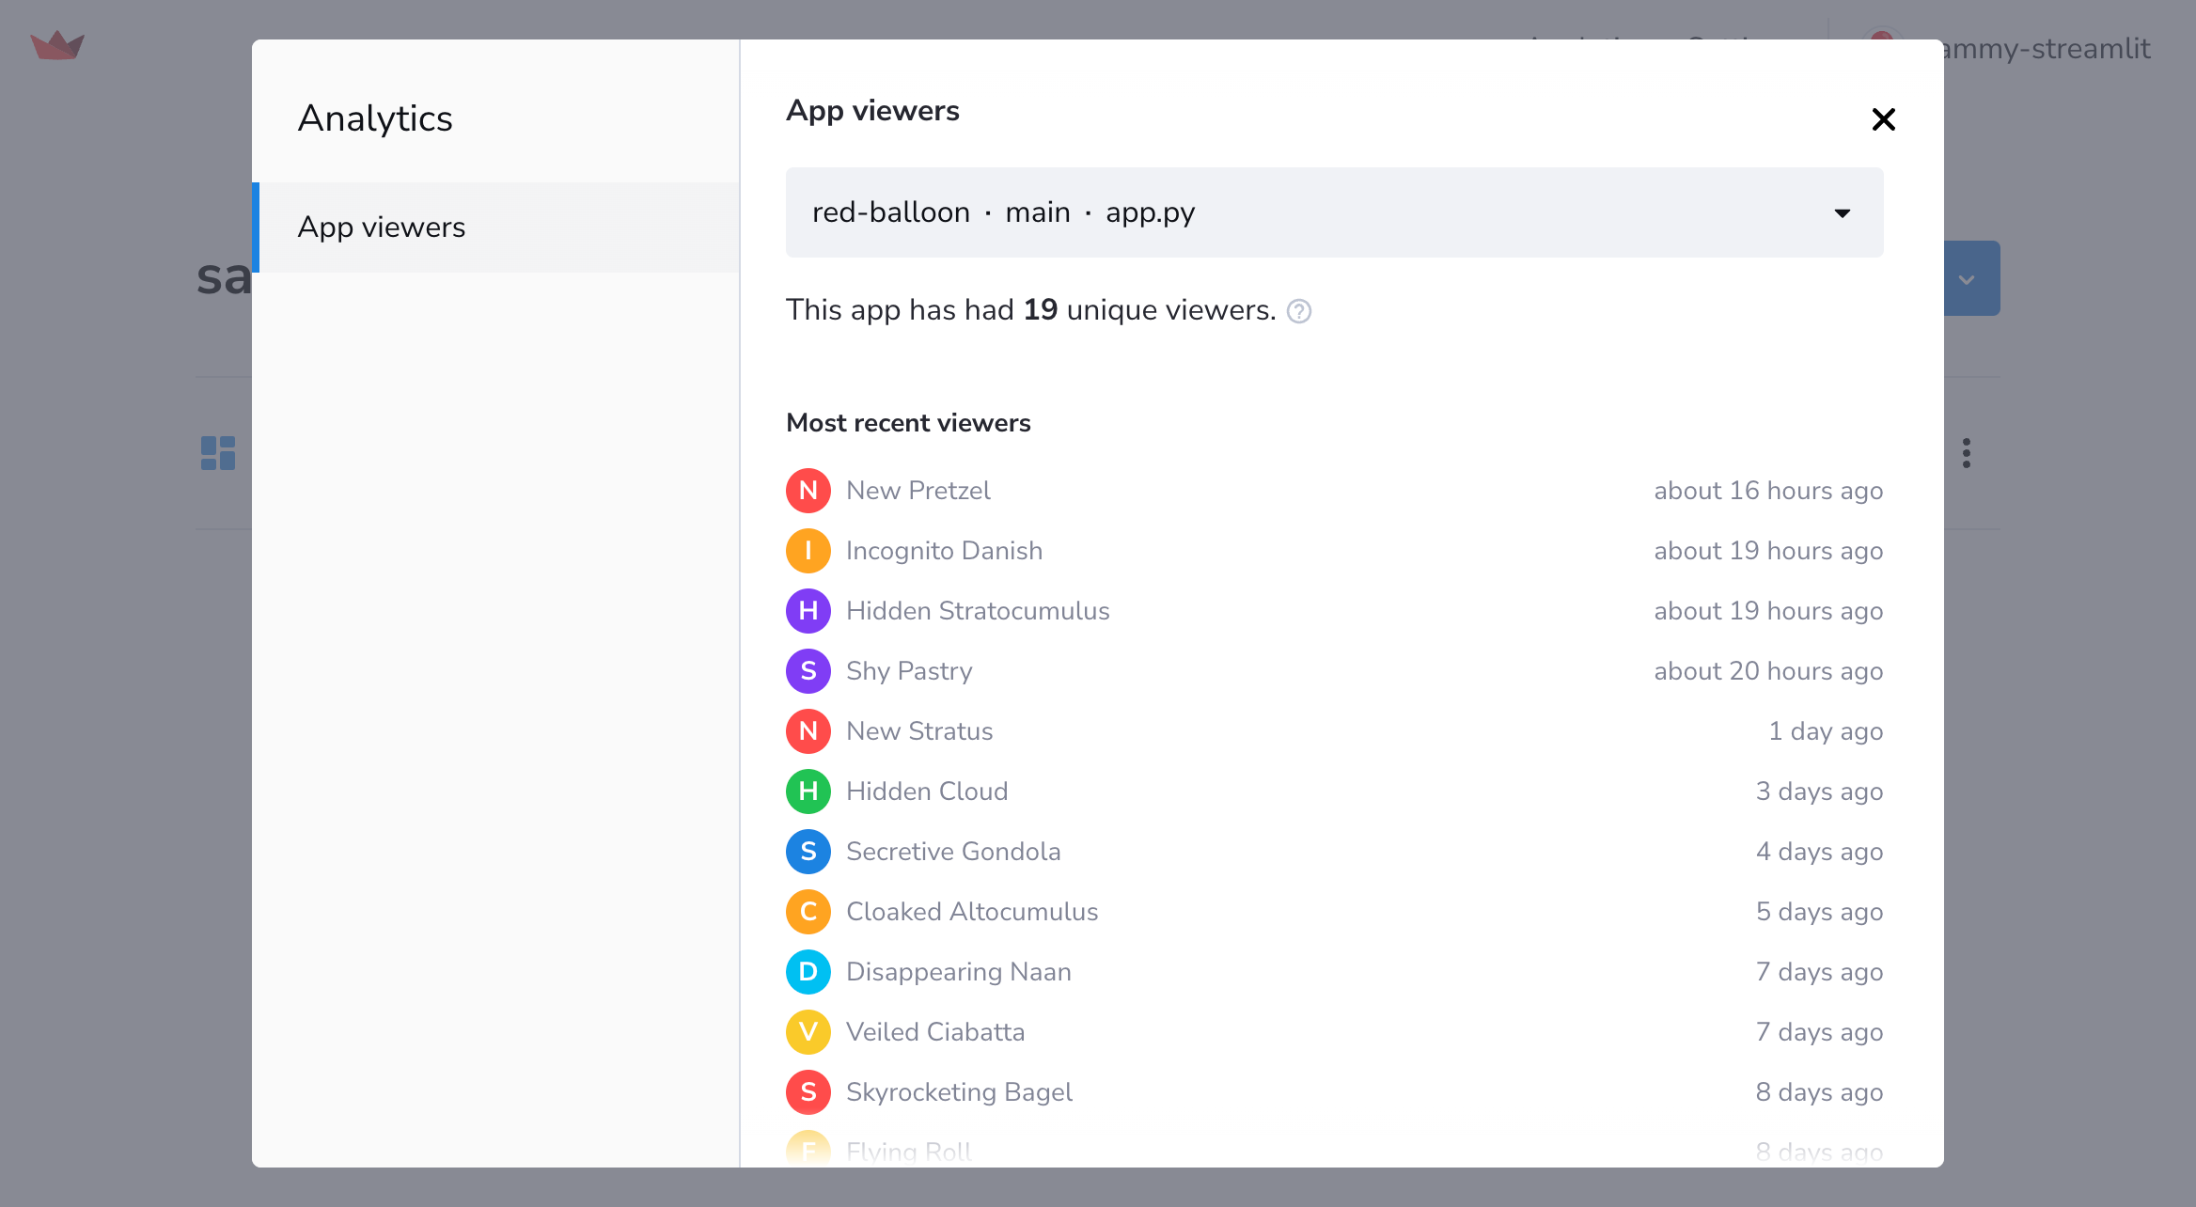Click the grid apps icon behind dialog

pyautogui.click(x=218, y=453)
